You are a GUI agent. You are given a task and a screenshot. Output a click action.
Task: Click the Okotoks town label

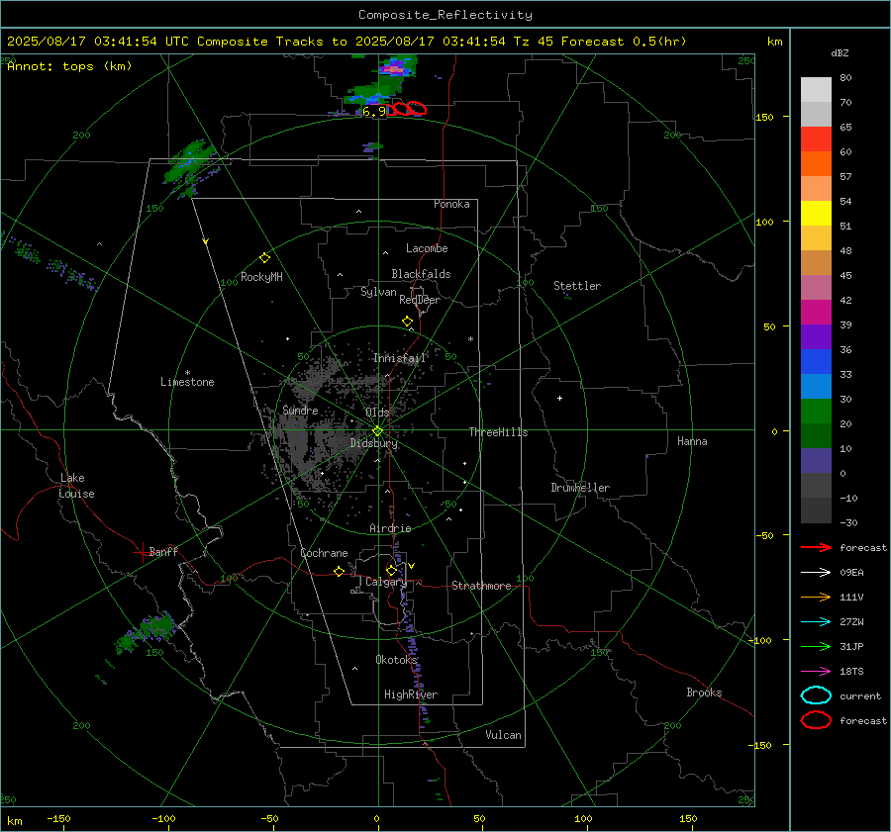[395, 660]
